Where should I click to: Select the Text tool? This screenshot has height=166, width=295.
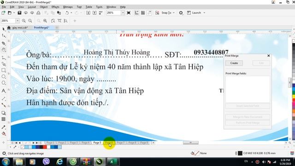[3, 91]
